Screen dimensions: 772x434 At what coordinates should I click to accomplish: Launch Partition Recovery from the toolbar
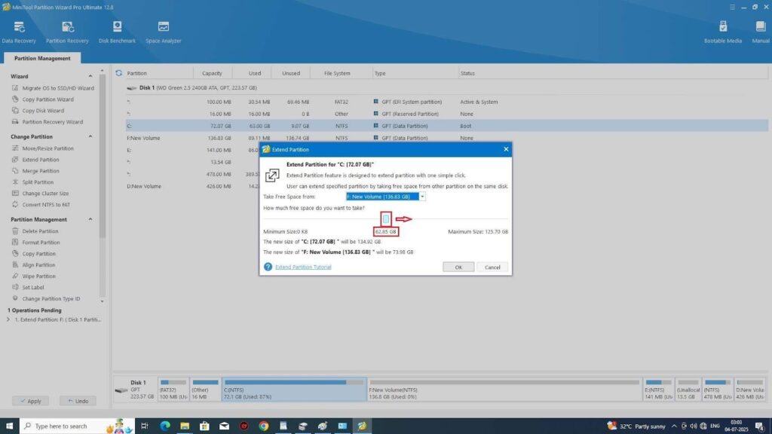67,30
